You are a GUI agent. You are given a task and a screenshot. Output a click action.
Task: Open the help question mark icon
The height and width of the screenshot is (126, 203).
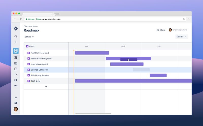pyautogui.click(x=16, y=103)
